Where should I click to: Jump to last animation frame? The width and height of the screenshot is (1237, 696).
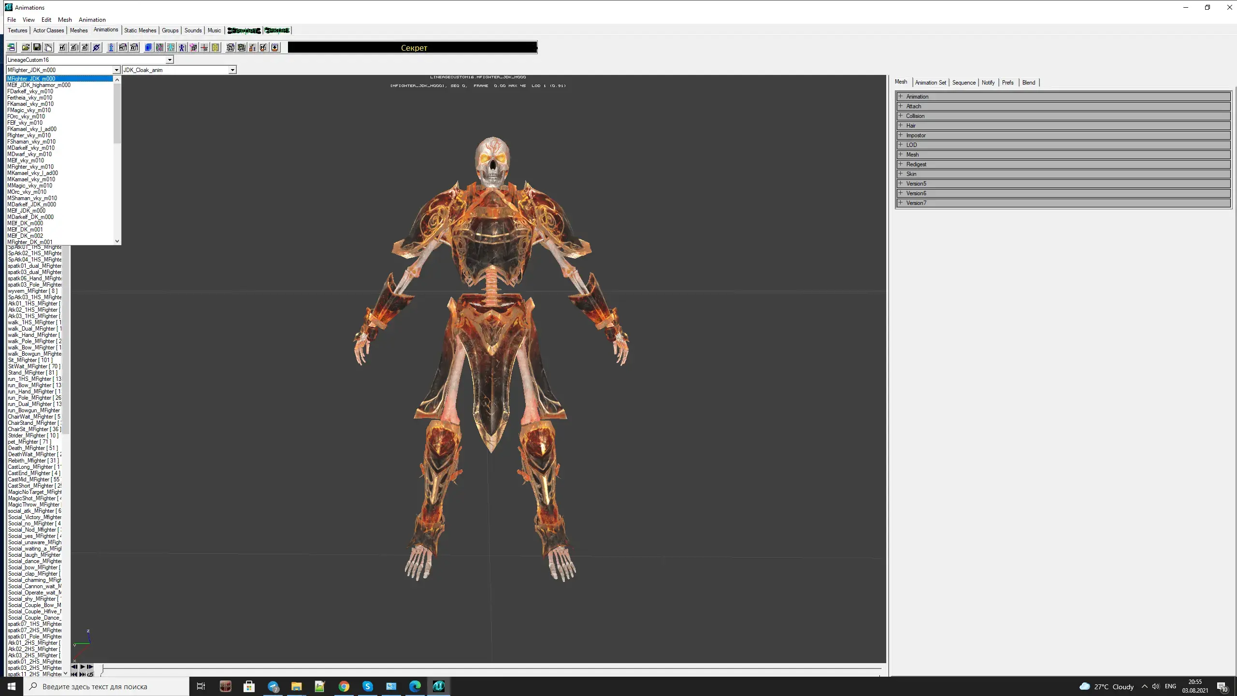pos(82,674)
